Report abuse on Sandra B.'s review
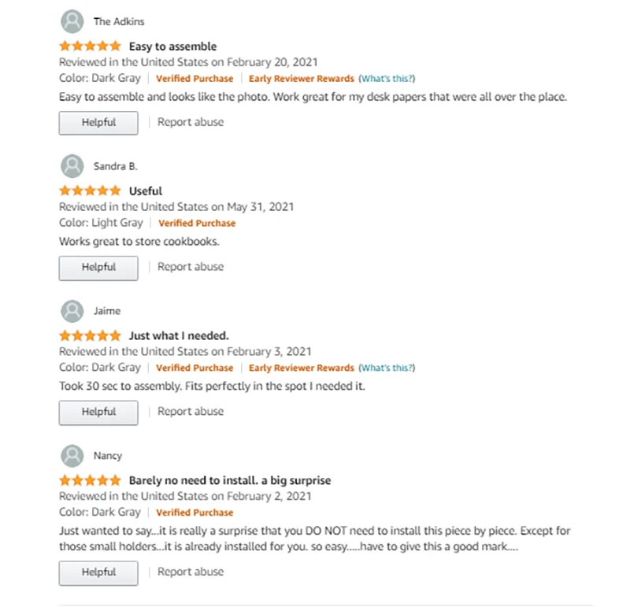This screenshot has width=630, height=607. coord(191,267)
